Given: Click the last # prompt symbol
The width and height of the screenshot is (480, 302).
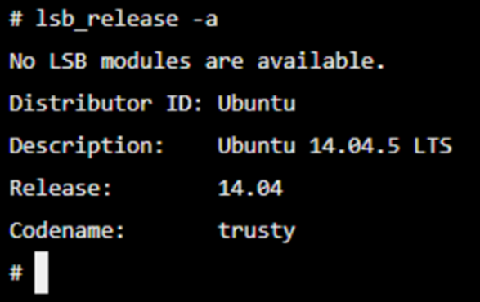Looking at the screenshot, I should [16, 273].
